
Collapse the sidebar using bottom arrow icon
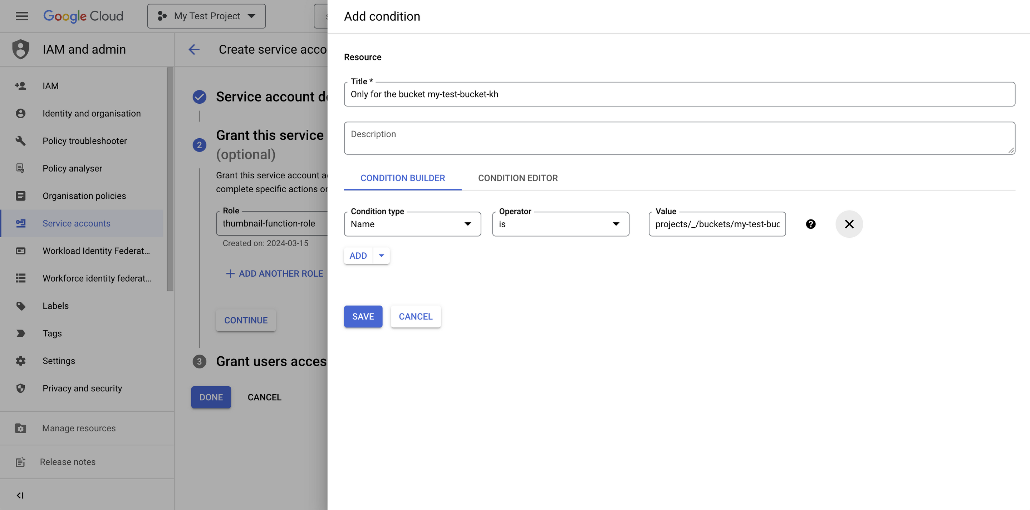pos(20,495)
